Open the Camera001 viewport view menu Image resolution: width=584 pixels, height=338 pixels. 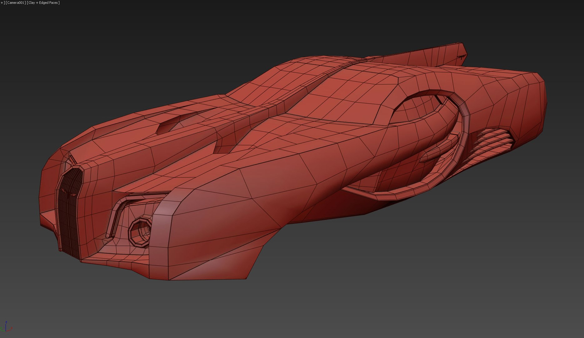tap(16, 3)
